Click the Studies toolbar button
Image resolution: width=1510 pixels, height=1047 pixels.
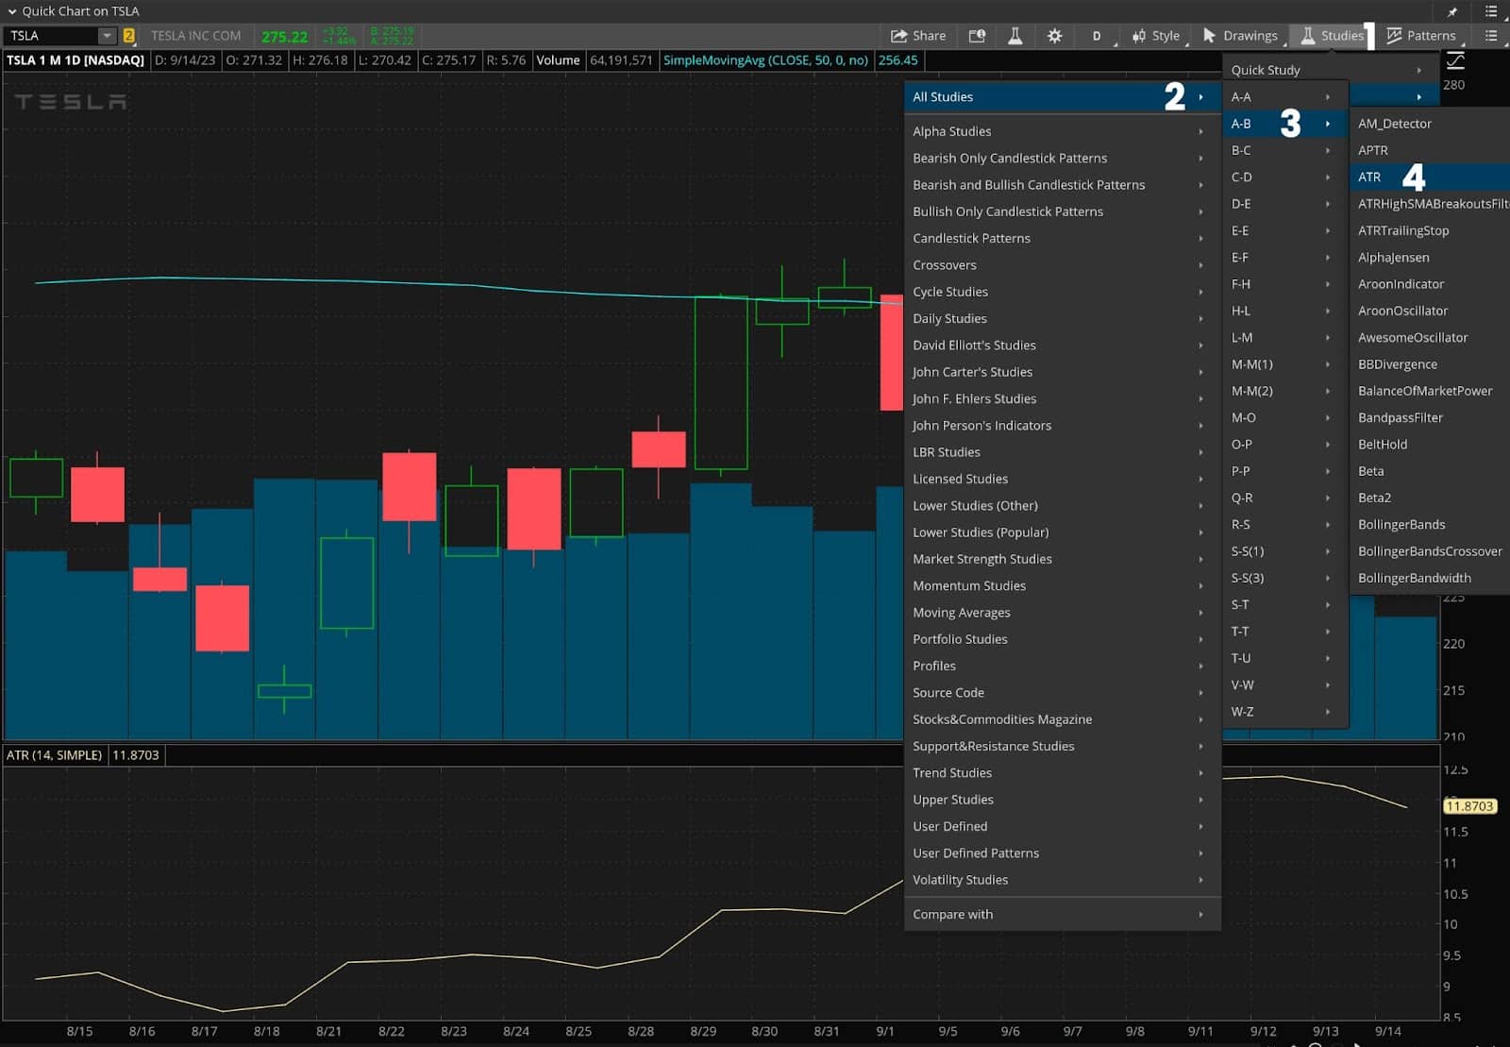1331,36
